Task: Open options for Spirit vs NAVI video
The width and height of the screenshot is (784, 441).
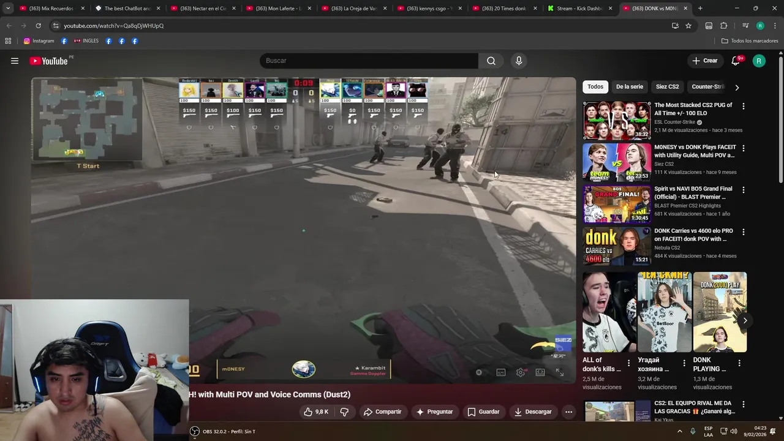Action: (743, 190)
